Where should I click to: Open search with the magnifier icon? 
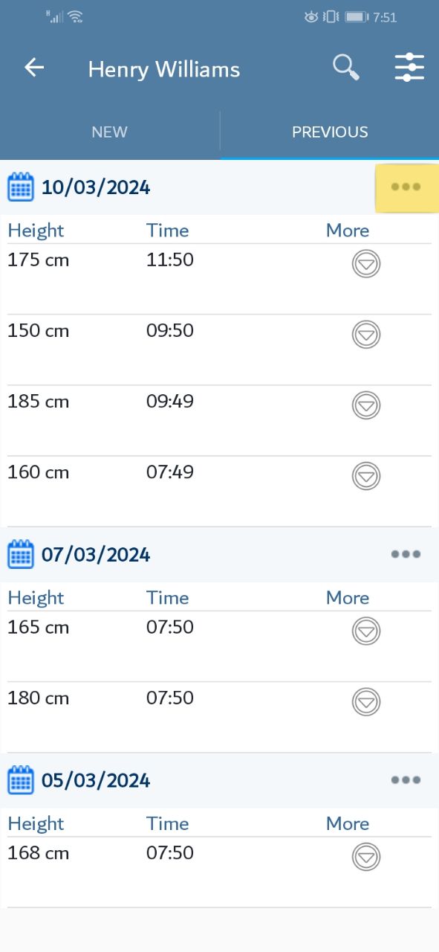(345, 68)
